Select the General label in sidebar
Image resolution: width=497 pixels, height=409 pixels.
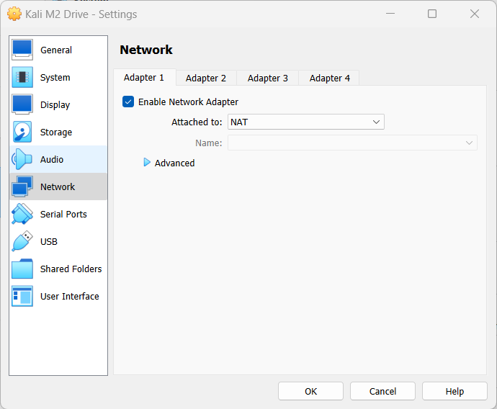click(x=56, y=50)
